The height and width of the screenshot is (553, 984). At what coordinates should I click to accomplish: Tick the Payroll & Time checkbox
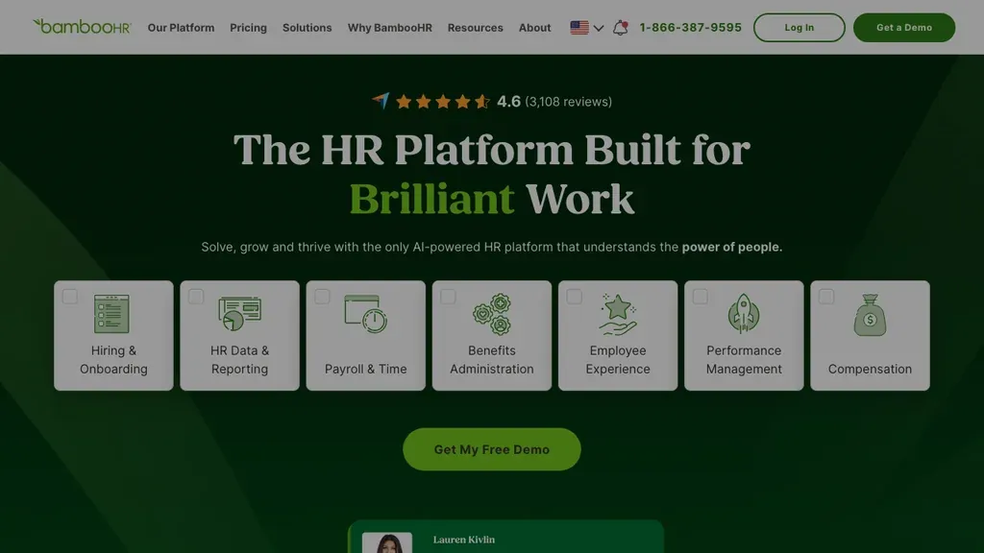coord(323,297)
